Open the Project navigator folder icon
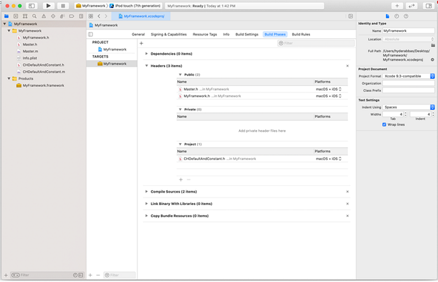The image size is (438, 282). [6, 16]
